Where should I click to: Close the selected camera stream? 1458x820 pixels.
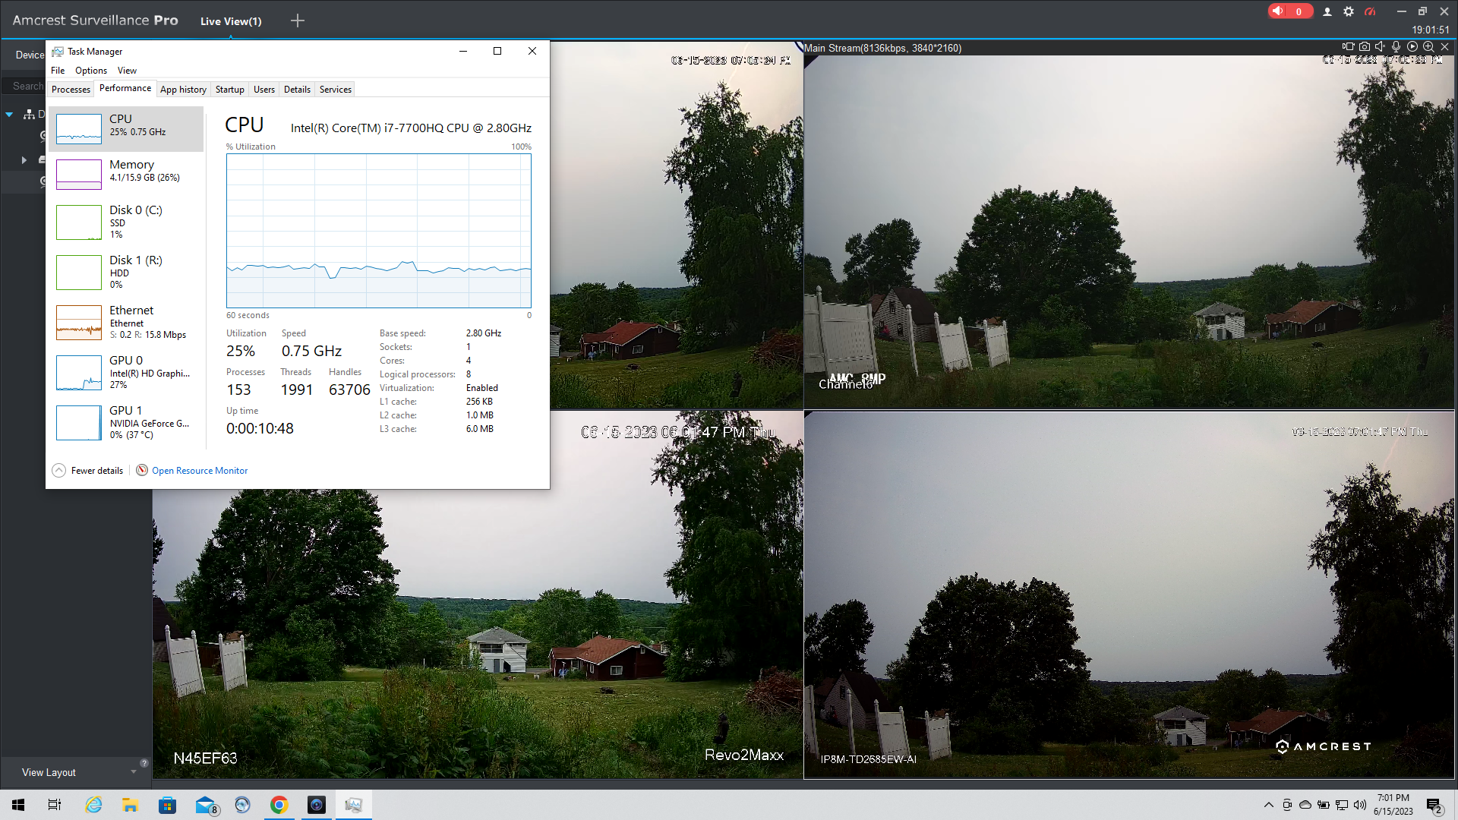click(1445, 47)
